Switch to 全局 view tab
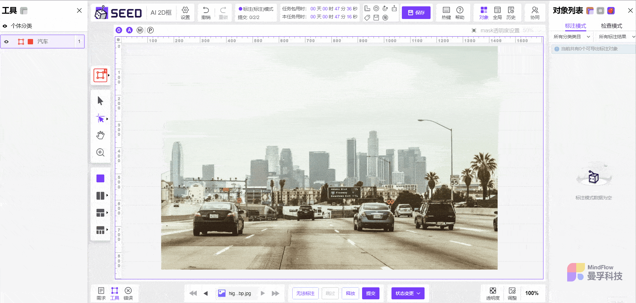The image size is (636, 303). tap(497, 13)
